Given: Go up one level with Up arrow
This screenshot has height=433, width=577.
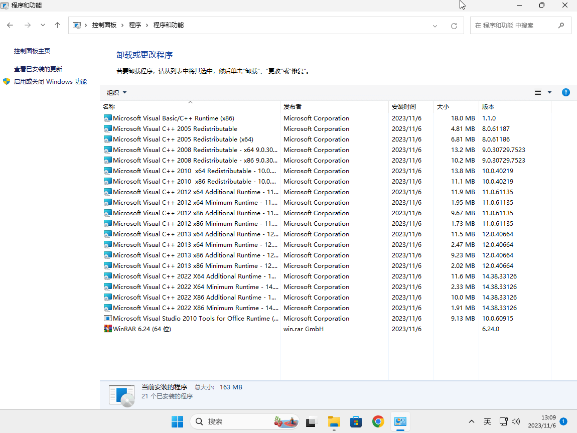Looking at the screenshot, I should (57, 25).
